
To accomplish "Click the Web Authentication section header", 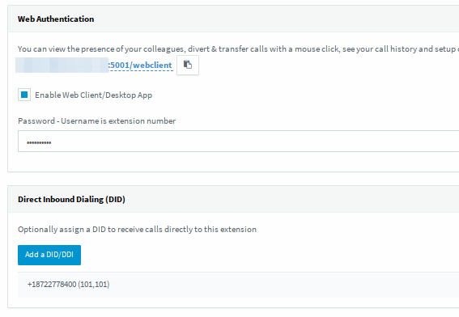I will [x=56, y=19].
